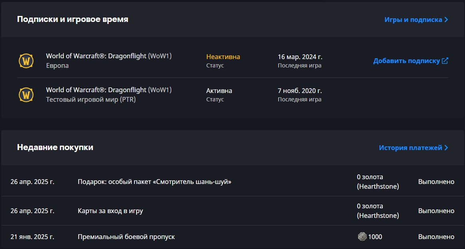The height and width of the screenshot is (249, 465).
Task: Click the chevron after Игры и подписка
Action: pos(446,20)
